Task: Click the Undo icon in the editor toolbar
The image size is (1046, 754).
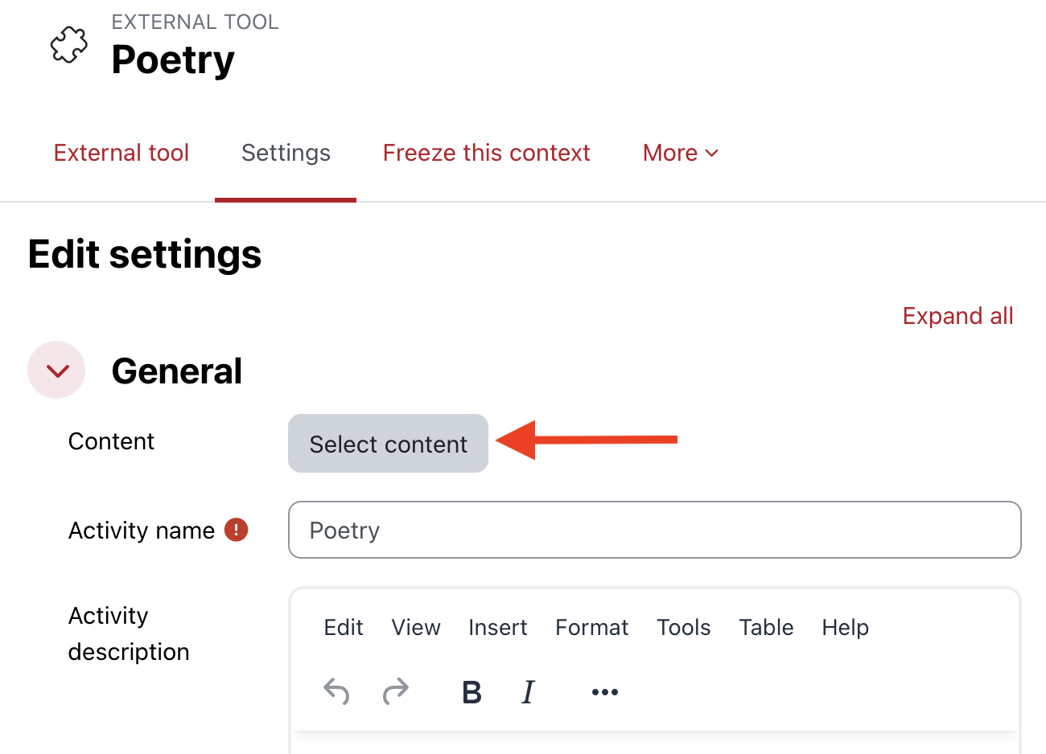Action: [336, 691]
